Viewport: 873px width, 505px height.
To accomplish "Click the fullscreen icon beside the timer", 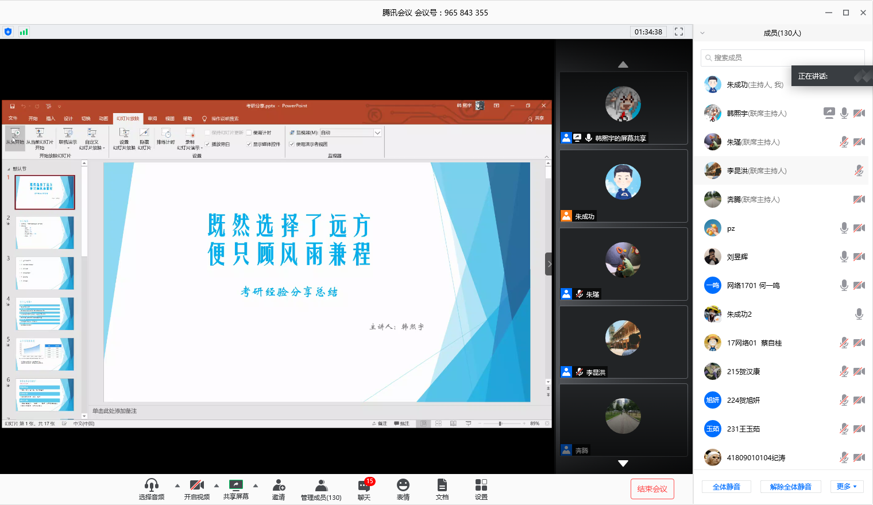I will pos(679,32).
